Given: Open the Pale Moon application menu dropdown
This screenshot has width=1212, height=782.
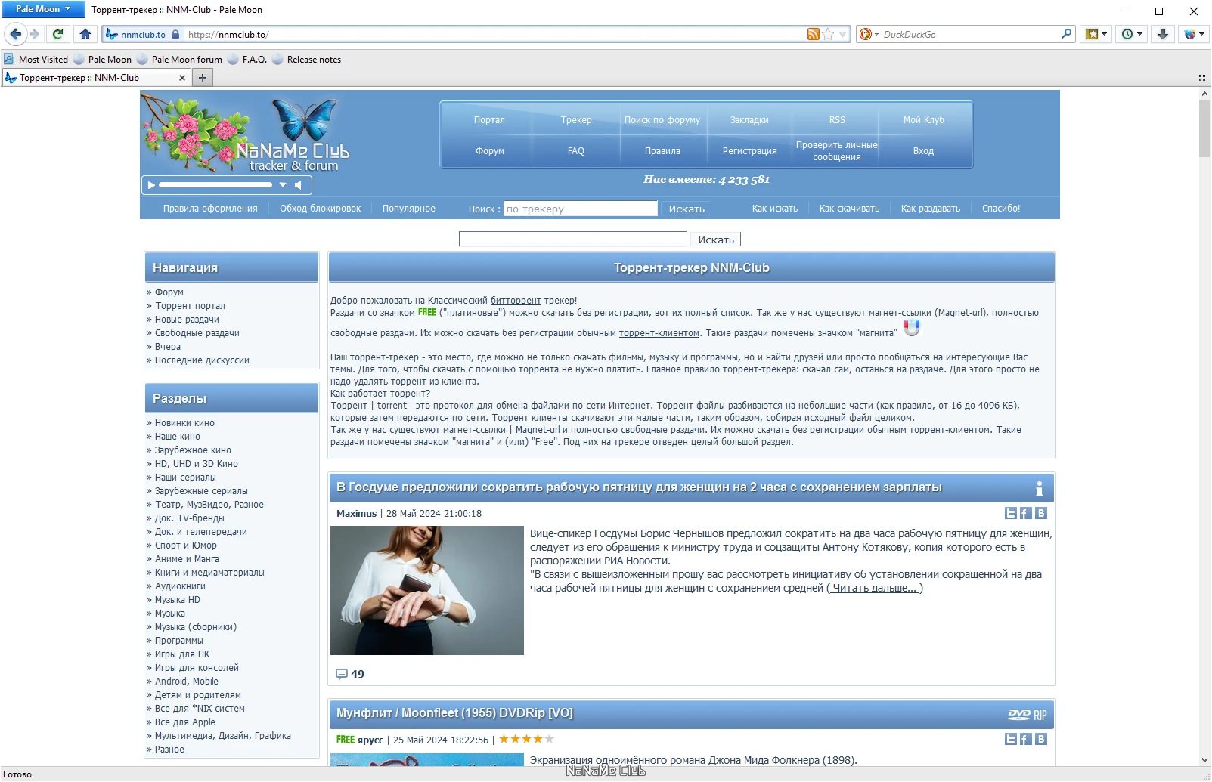Looking at the screenshot, I should [x=42, y=9].
